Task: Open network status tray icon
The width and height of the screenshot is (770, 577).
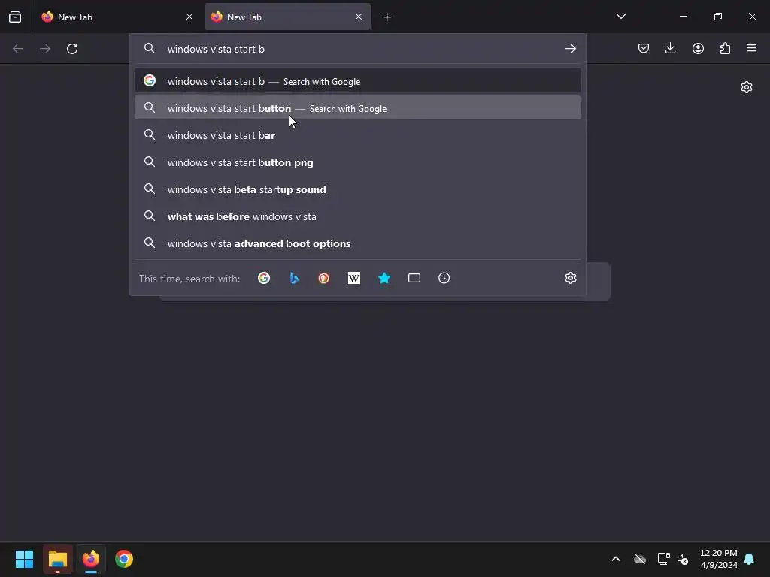Action: [663, 559]
